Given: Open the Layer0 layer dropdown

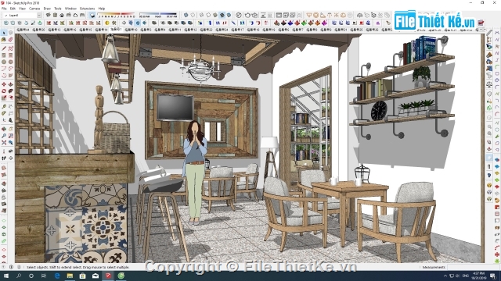Looking at the screenshot, I should (22, 15).
